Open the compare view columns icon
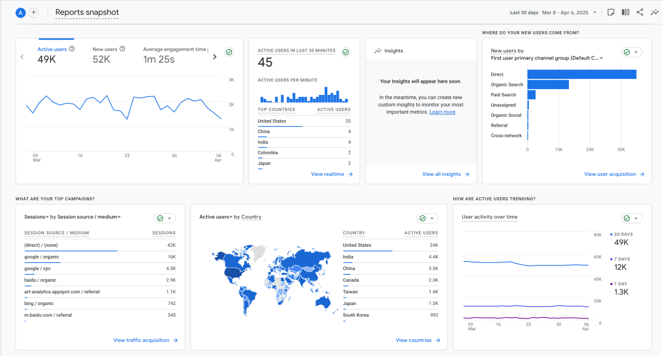The width and height of the screenshot is (662, 356). (625, 12)
